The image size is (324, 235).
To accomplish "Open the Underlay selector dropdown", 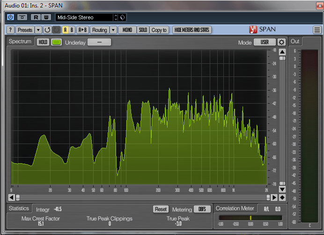I will 99,42.
